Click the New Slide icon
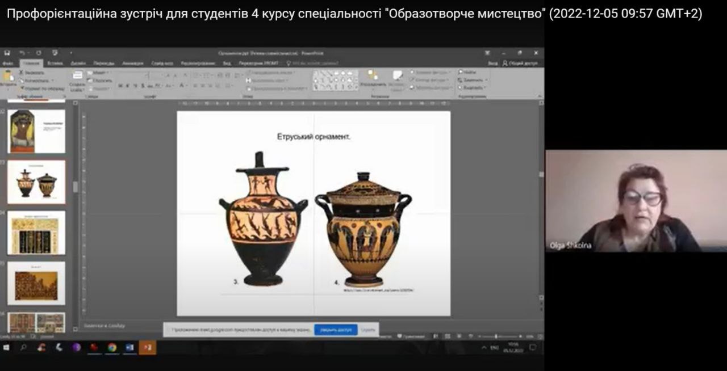The image size is (727, 371). (x=77, y=77)
